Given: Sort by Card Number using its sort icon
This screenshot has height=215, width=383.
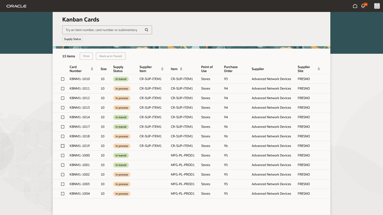Looking at the screenshot, I should [92, 69].
